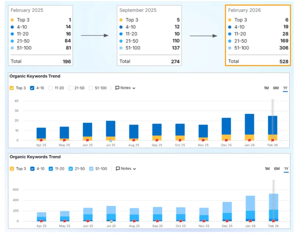Click the Oct 25 note flag in upper chart

(180, 140)
